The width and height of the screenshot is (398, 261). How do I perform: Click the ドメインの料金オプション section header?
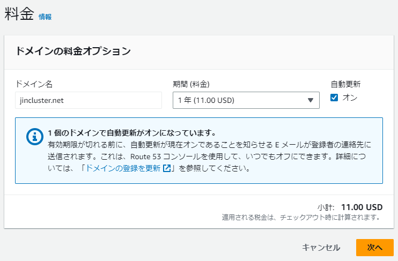click(73, 51)
